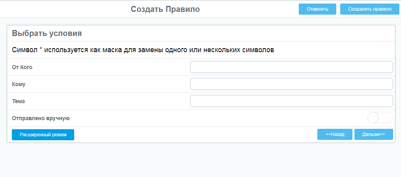Click the white knob of the manual-send switch
The width and height of the screenshot is (401, 177).
(373, 118)
